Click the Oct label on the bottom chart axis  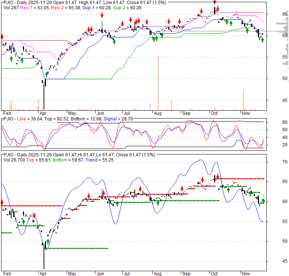point(214,274)
